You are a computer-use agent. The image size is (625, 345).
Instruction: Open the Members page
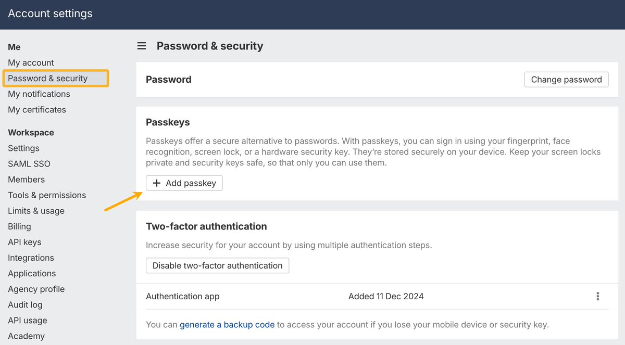[26, 180]
